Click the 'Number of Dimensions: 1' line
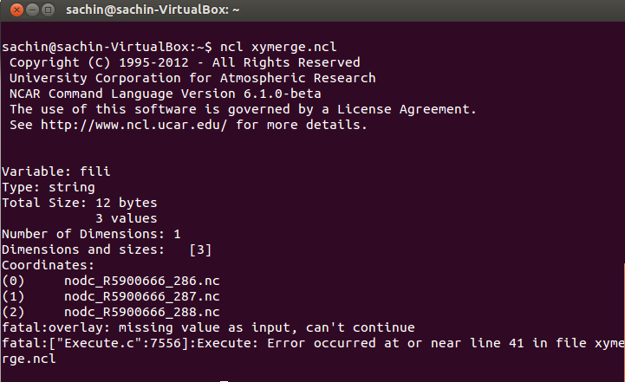The image size is (625, 382). coord(91,234)
